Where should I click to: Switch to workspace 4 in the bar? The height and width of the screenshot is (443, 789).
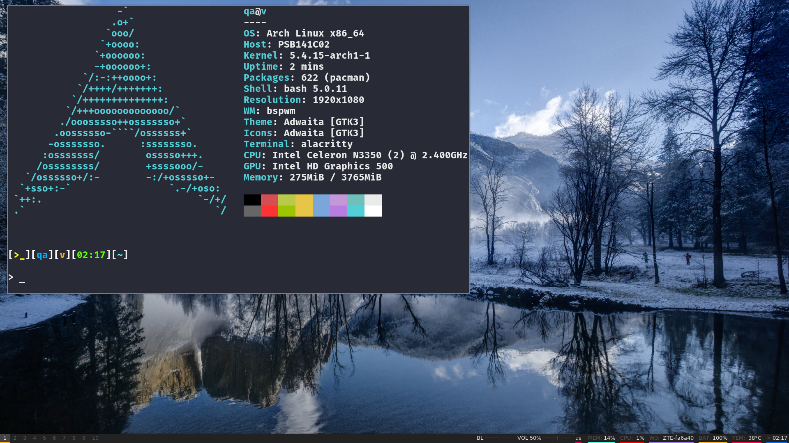35,438
